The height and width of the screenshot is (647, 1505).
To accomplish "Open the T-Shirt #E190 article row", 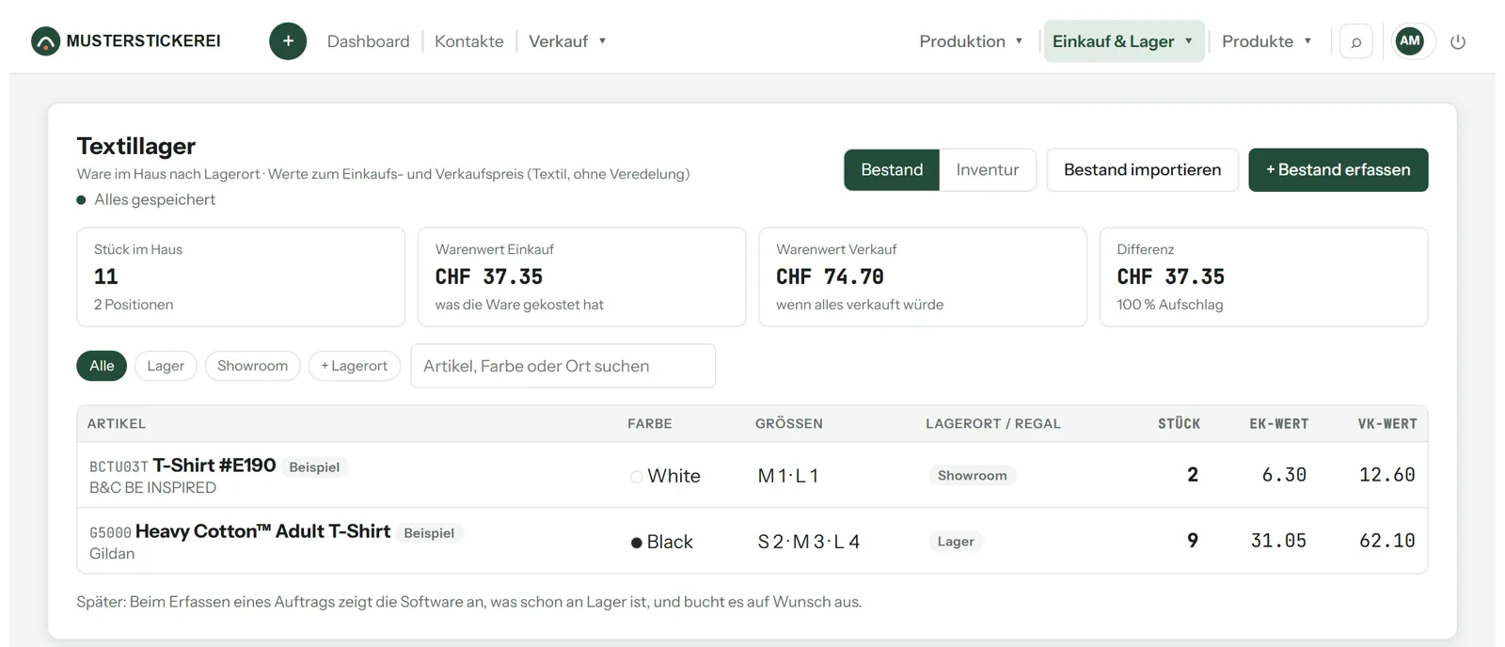I will point(752,475).
